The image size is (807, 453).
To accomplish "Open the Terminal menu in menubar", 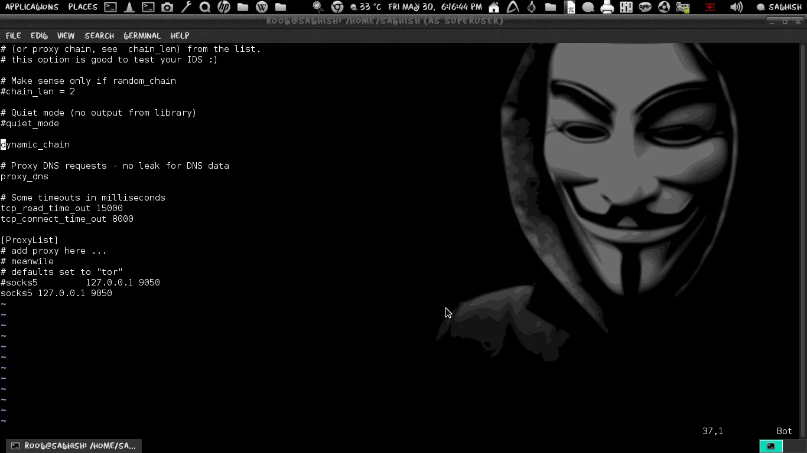I will click(x=142, y=35).
